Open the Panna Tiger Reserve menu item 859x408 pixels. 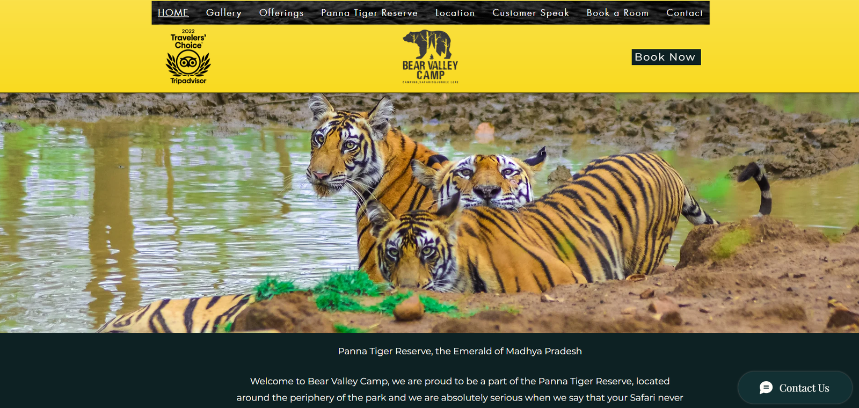(x=369, y=13)
